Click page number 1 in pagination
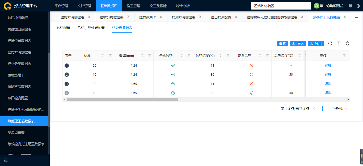The image size is (363, 166). pos(320,109)
